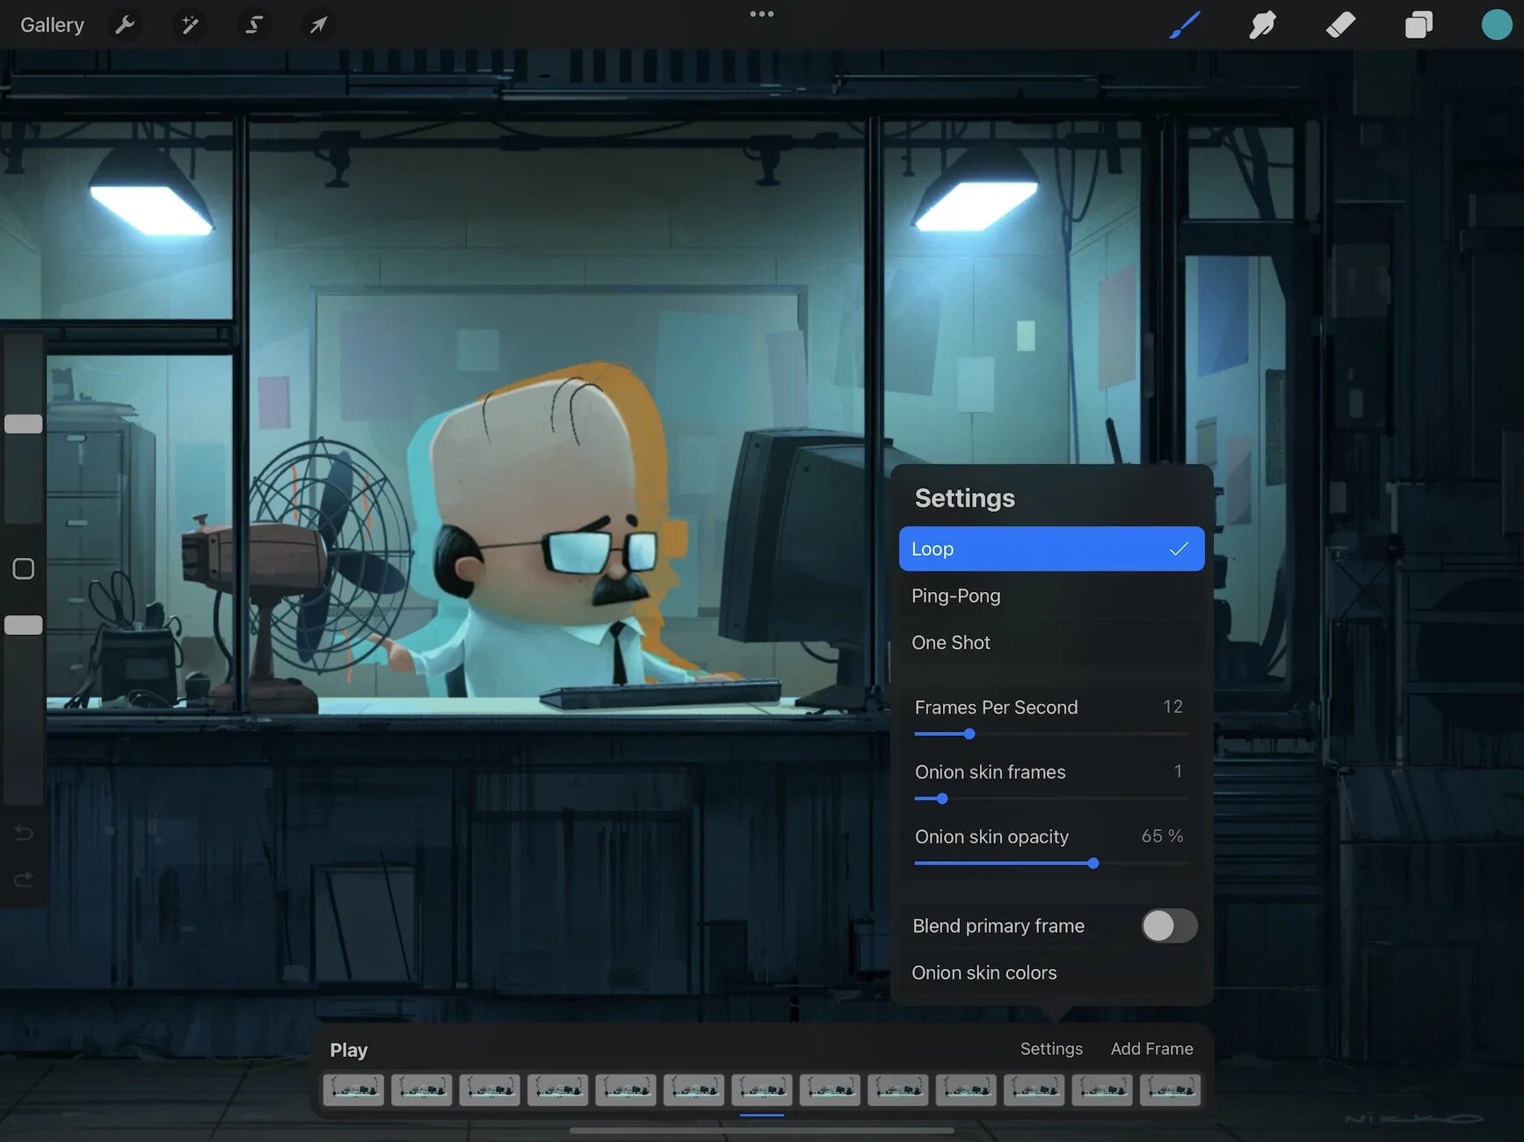This screenshot has width=1524, height=1142.
Task: Click the Frames Per Second value 12
Action: coord(1172,706)
